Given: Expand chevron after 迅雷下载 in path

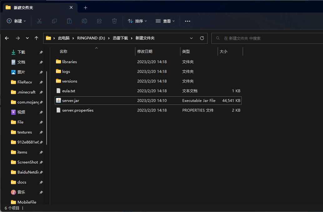Looking at the screenshot, I should coord(132,38).
